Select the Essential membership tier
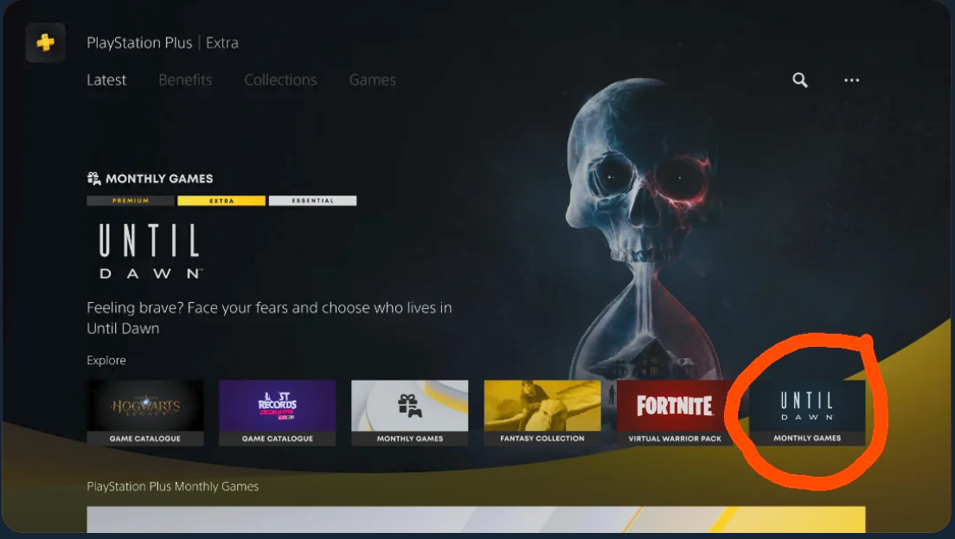The image size is (955, 539). (x=313, y=200)
